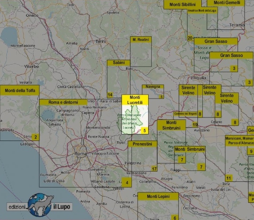Screen dimensions: 254x220
Task: Open the M. Reatini map label
Action: (x=141, y=40)
